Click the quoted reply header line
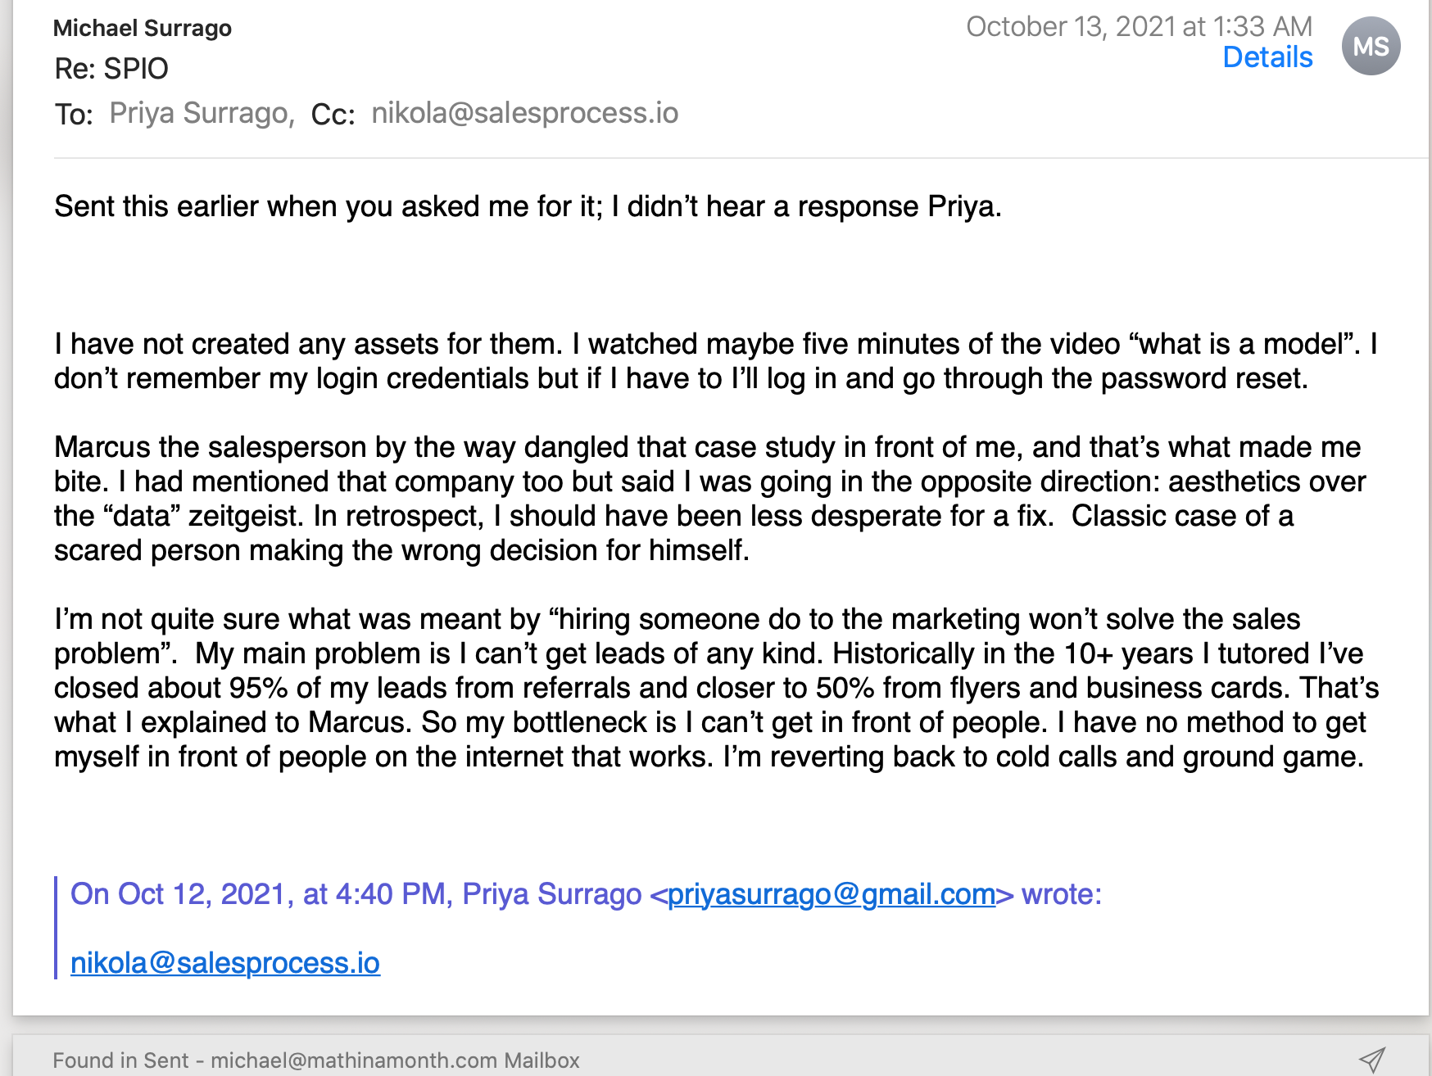 [x=586, y=894]
